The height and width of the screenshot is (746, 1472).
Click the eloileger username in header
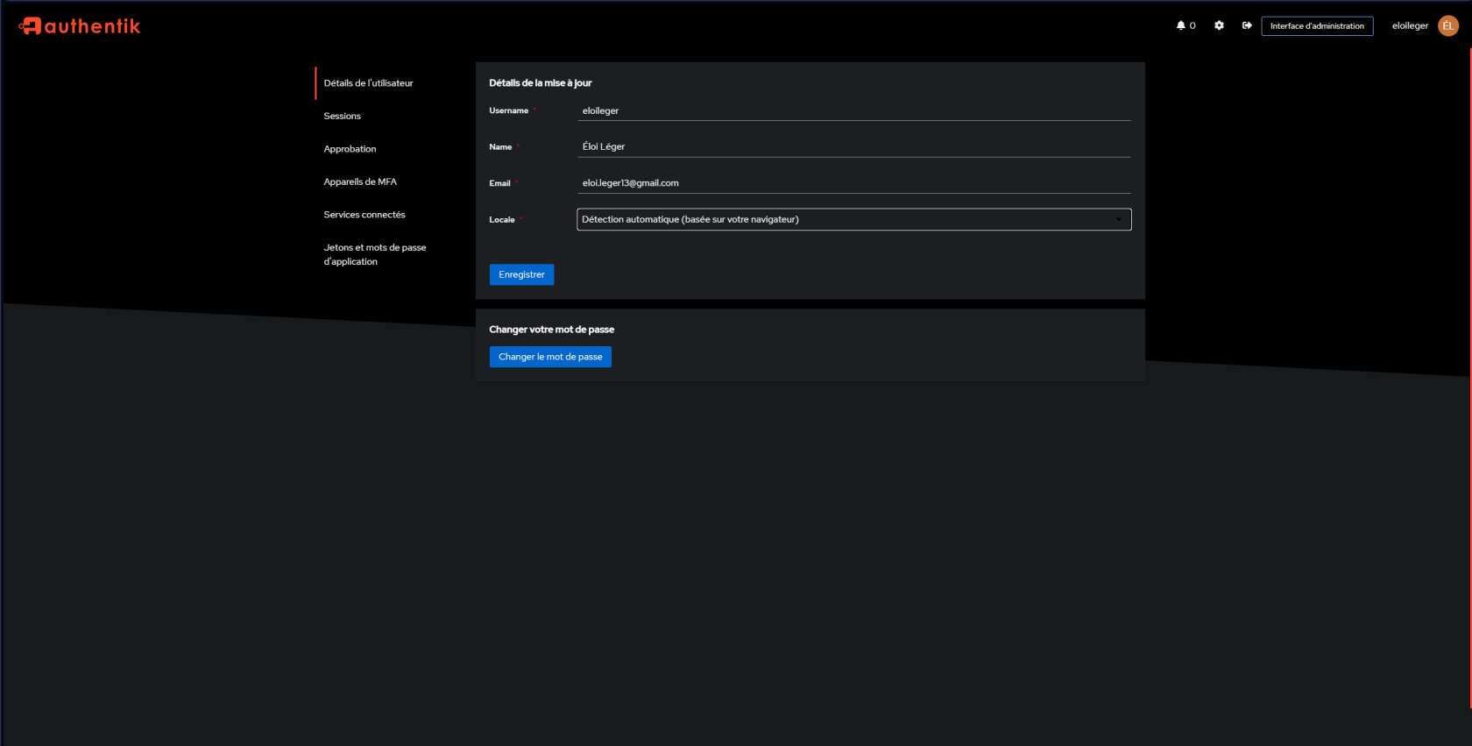[1410, 25]
